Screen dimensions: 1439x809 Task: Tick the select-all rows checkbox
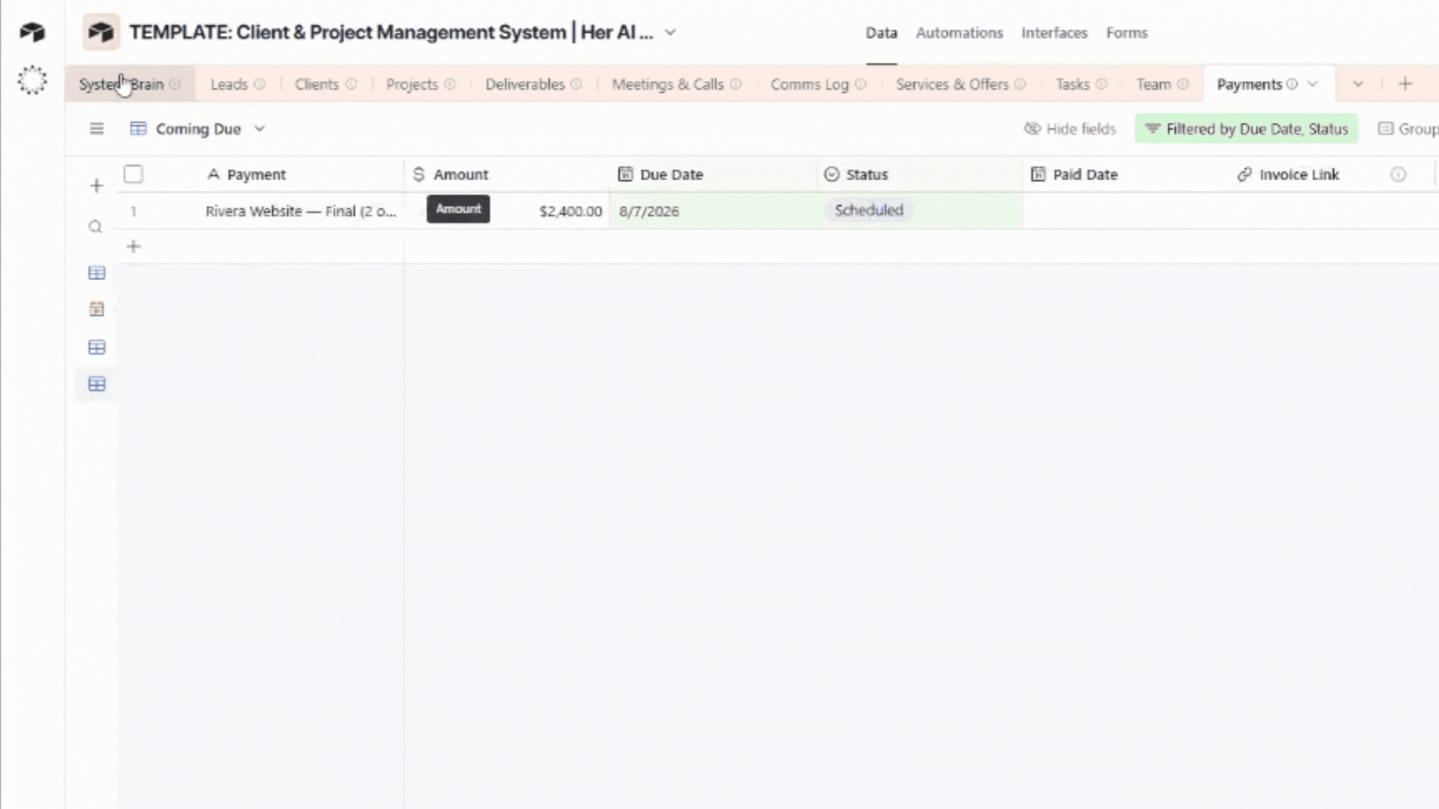coord(133,174)
